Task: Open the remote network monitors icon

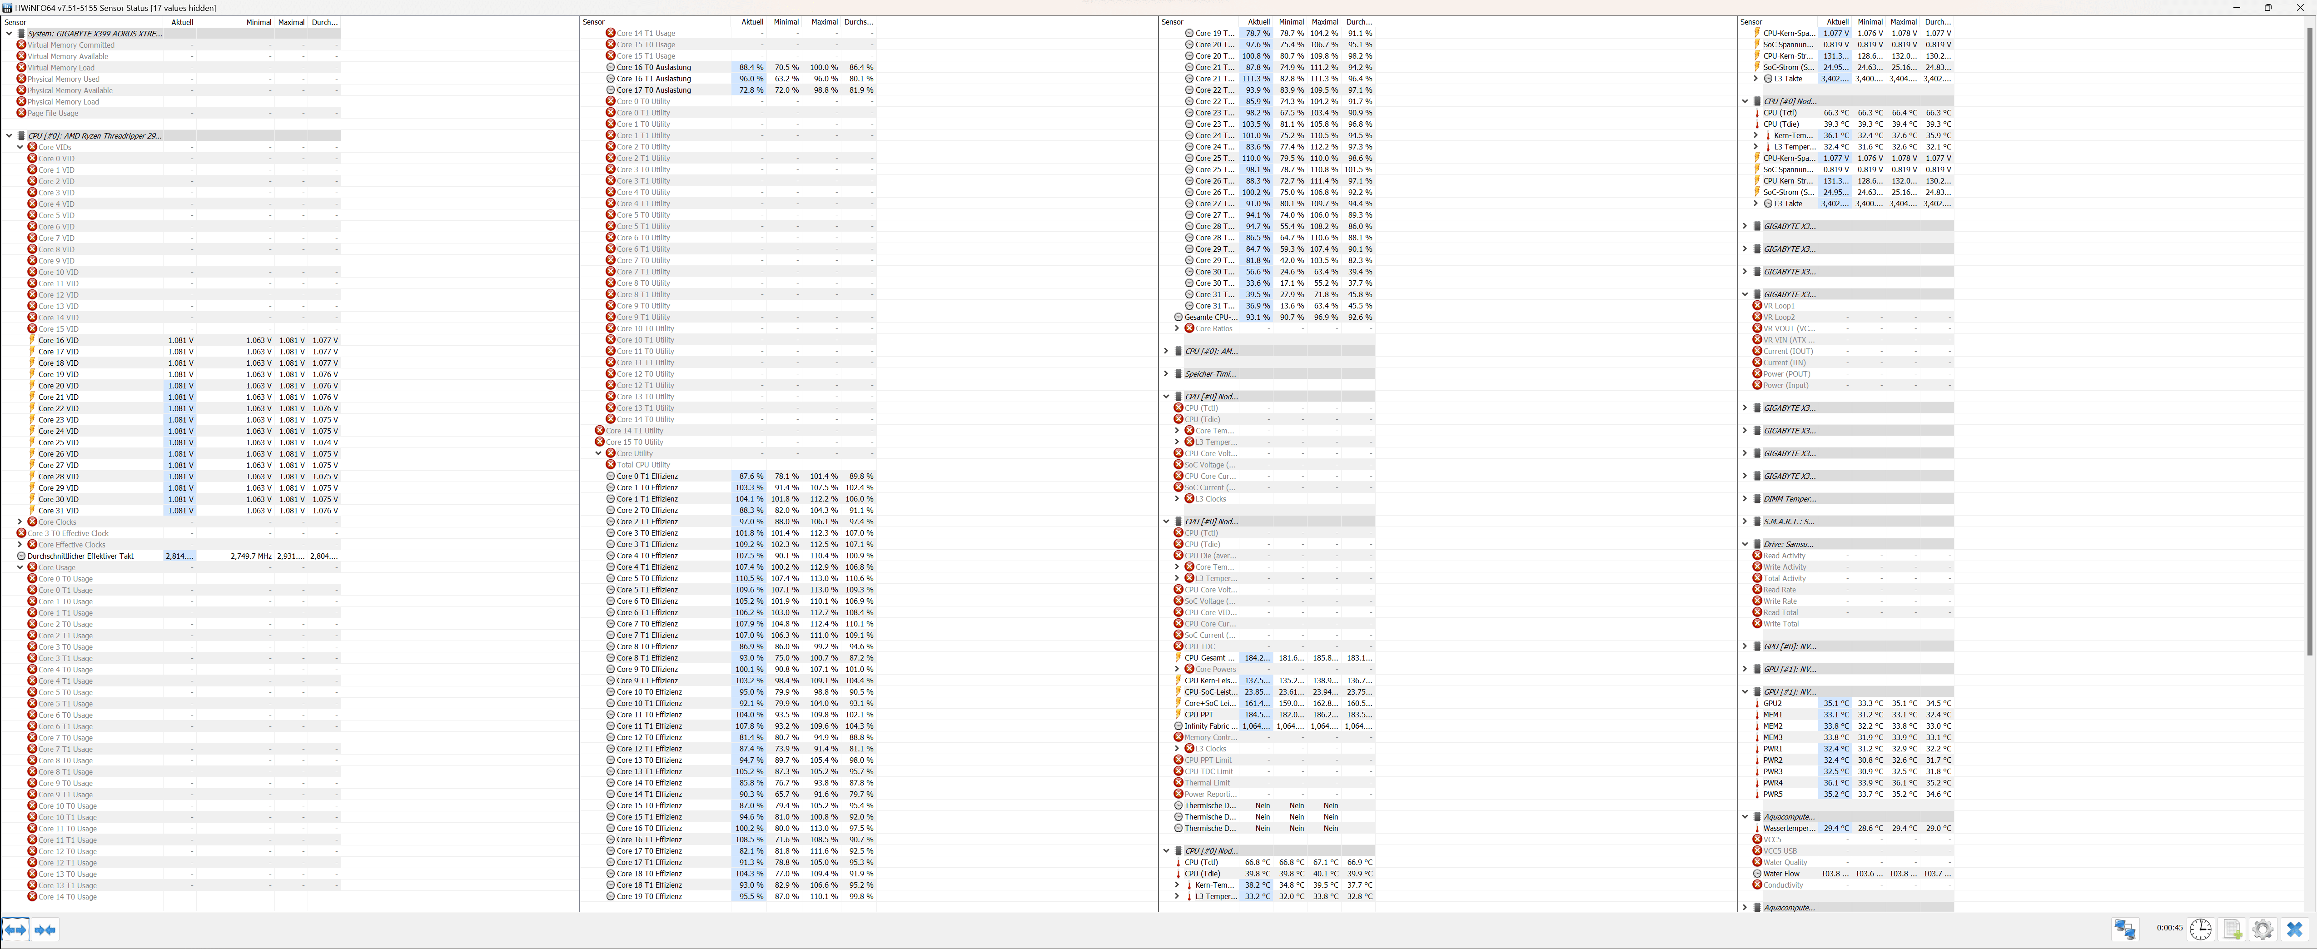Action: click(2124, 929)
